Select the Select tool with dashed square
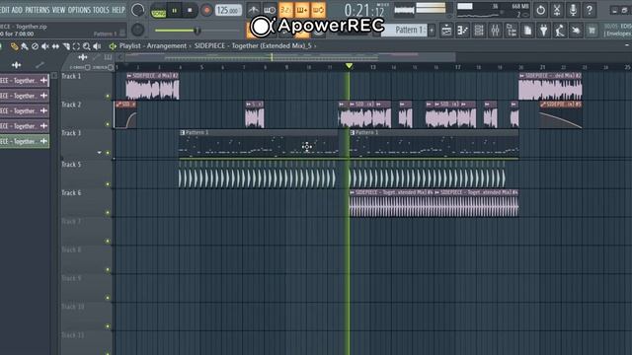 coord(76,46)
